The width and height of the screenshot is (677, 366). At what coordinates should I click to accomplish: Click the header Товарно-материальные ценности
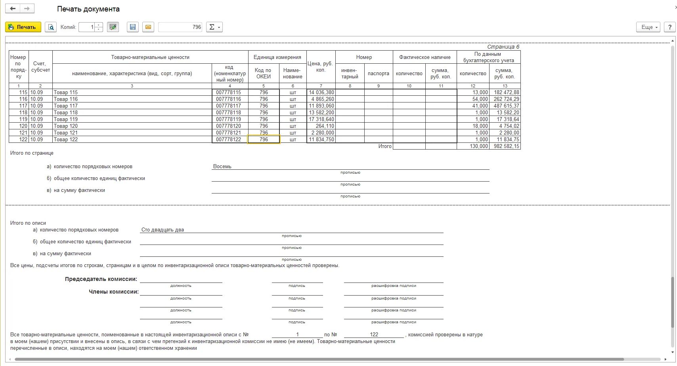coord(150,57)
